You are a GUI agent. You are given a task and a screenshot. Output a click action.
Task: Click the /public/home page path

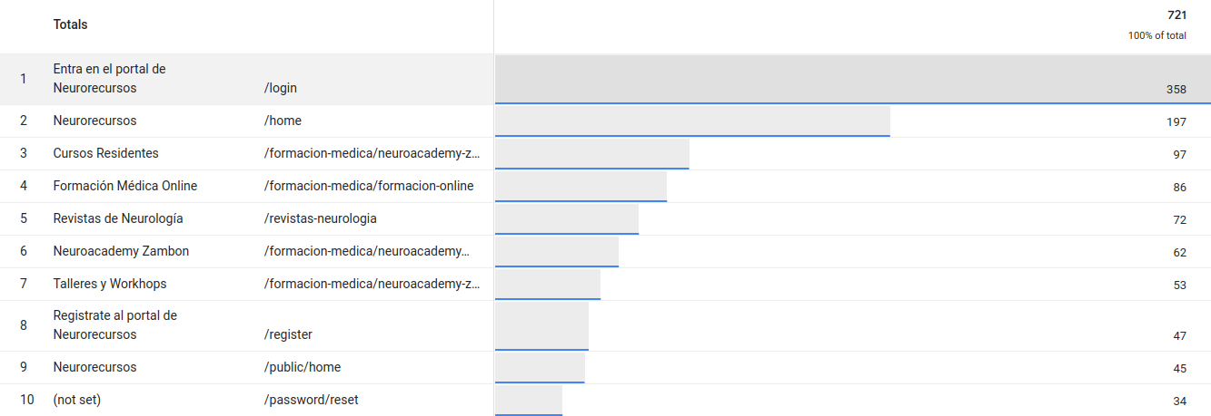(303, 367)
